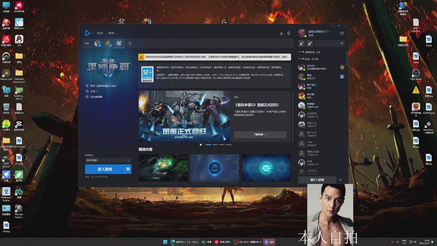Select the fourth carousel page indicator
Viewport: 437px width, 246px height.
pos(228,145)
